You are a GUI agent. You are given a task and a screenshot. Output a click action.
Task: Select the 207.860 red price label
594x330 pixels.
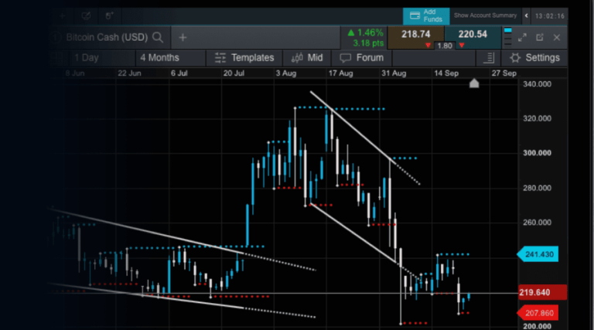pos(538,313)
